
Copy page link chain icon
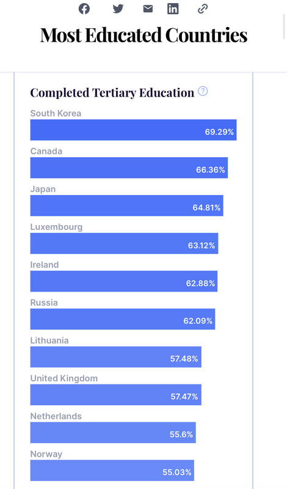(203, 9)
